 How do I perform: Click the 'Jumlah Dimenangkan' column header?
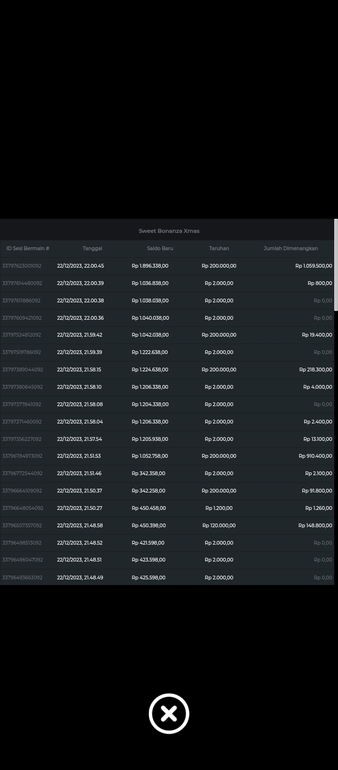tap(291, 248)
